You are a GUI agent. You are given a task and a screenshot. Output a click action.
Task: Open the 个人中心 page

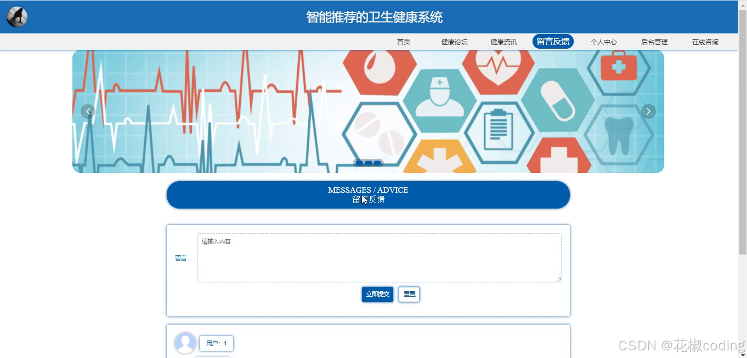pyautogui.click(x=603, y=41)
